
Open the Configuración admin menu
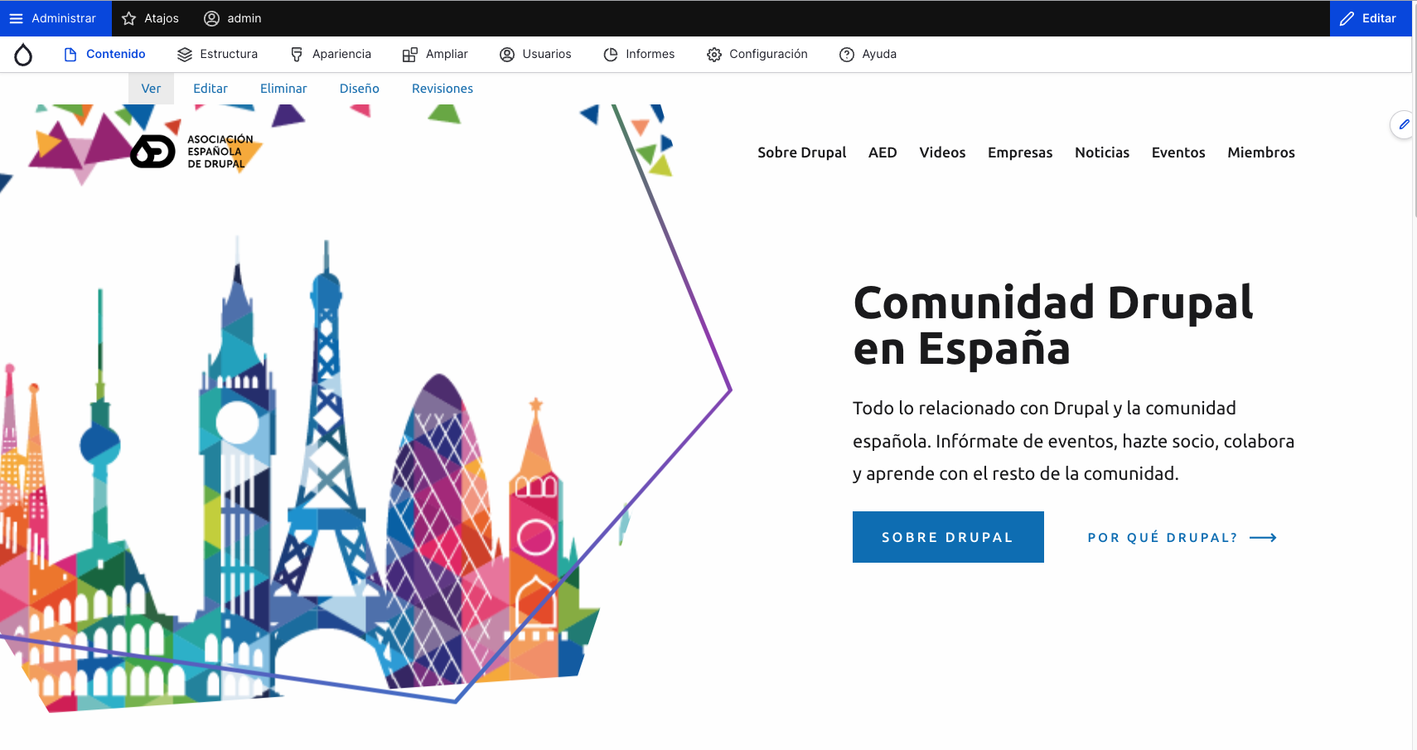pyautogui.click(x=757, y=54)
